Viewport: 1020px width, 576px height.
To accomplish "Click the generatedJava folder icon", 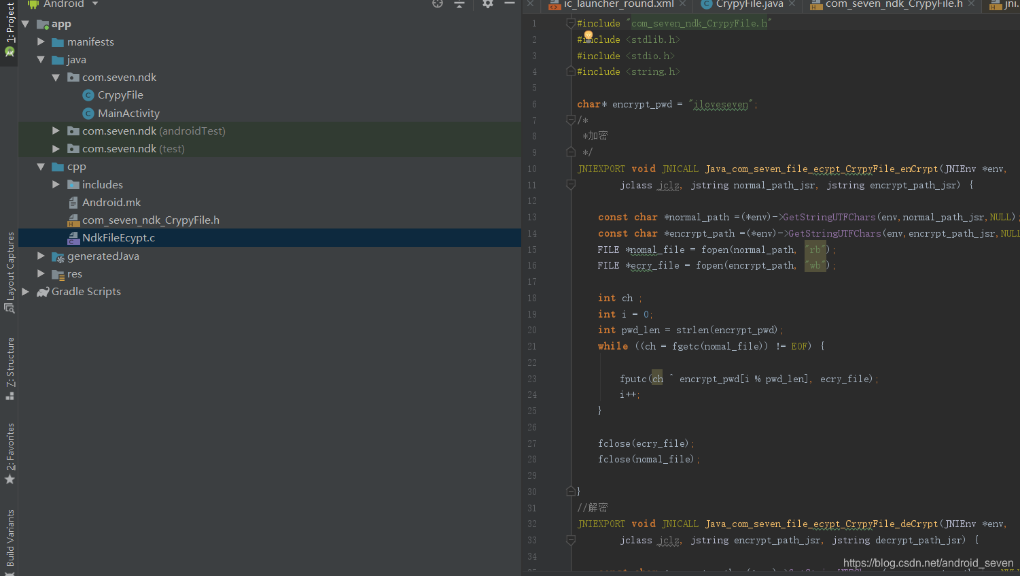I will tap(58, 256).
